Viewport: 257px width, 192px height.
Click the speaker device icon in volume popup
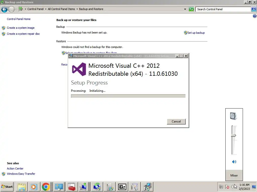click(234, 116)
